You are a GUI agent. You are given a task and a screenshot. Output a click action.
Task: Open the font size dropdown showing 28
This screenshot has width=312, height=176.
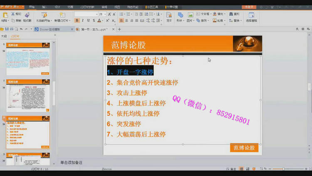(x=102, y=14)
